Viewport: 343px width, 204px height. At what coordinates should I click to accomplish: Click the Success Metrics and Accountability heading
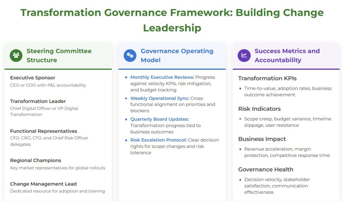(x=287, y=56)
